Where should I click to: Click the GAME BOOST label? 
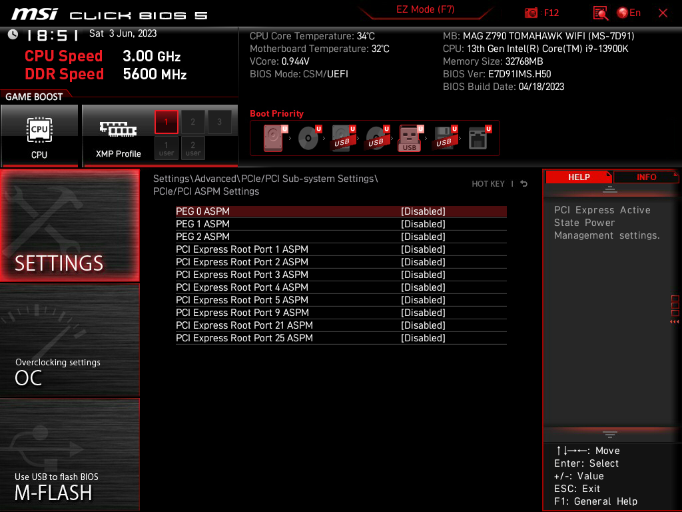tap(34, 97)
